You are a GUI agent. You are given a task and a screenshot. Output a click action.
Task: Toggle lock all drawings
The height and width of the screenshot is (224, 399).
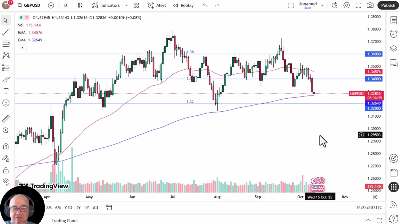(6, 170)
